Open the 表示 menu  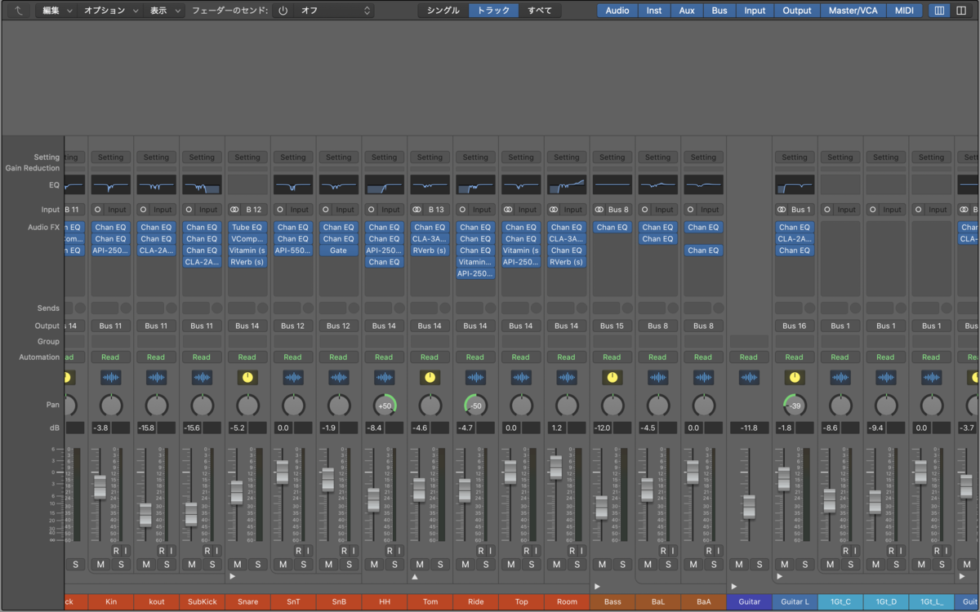[x=164, y=11]
